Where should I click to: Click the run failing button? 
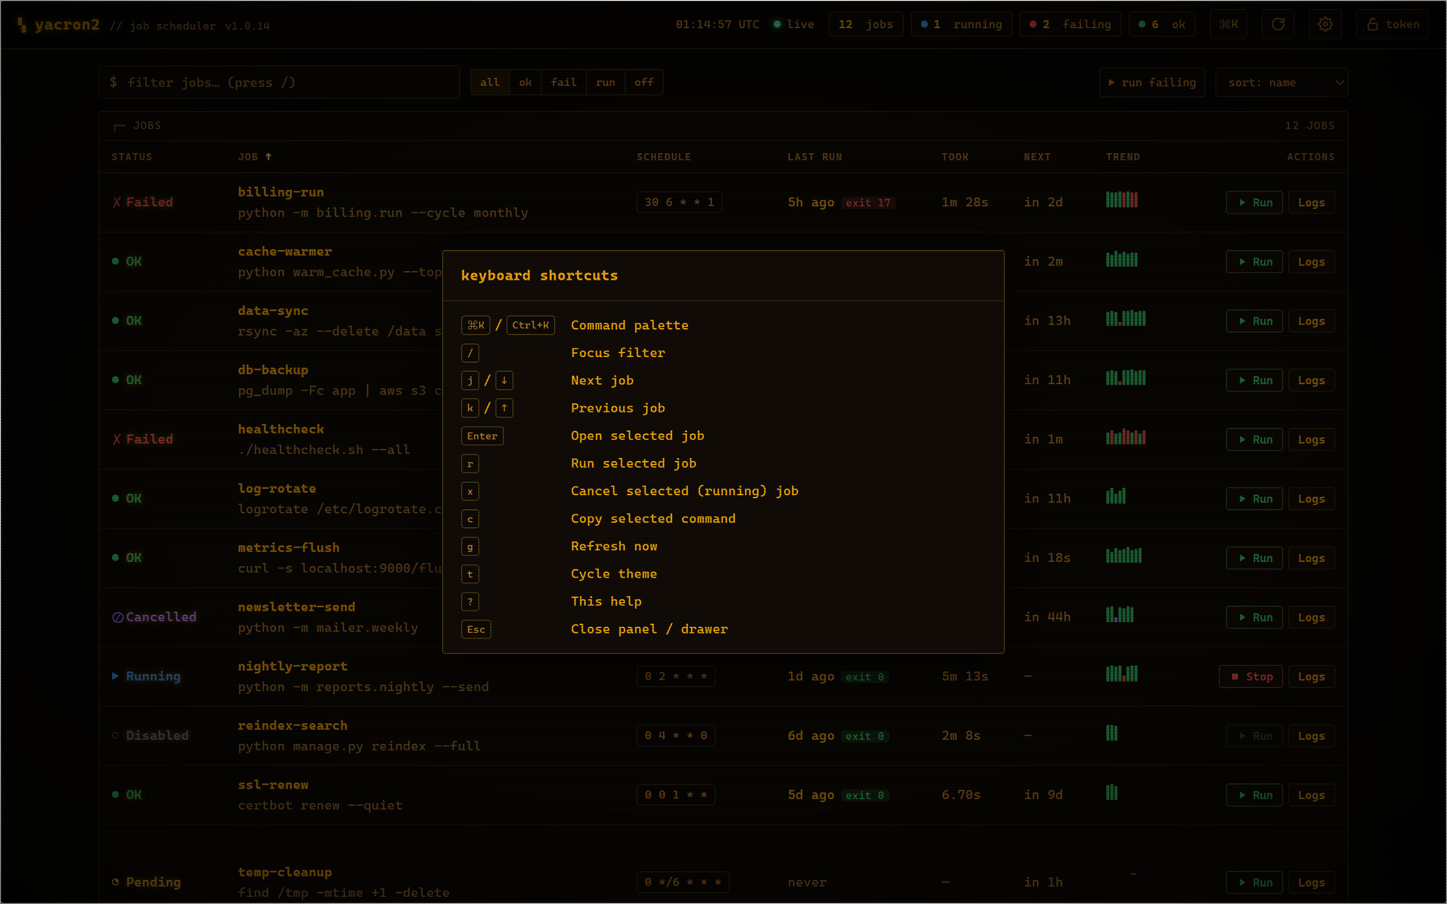click(x=1152, y=82)
